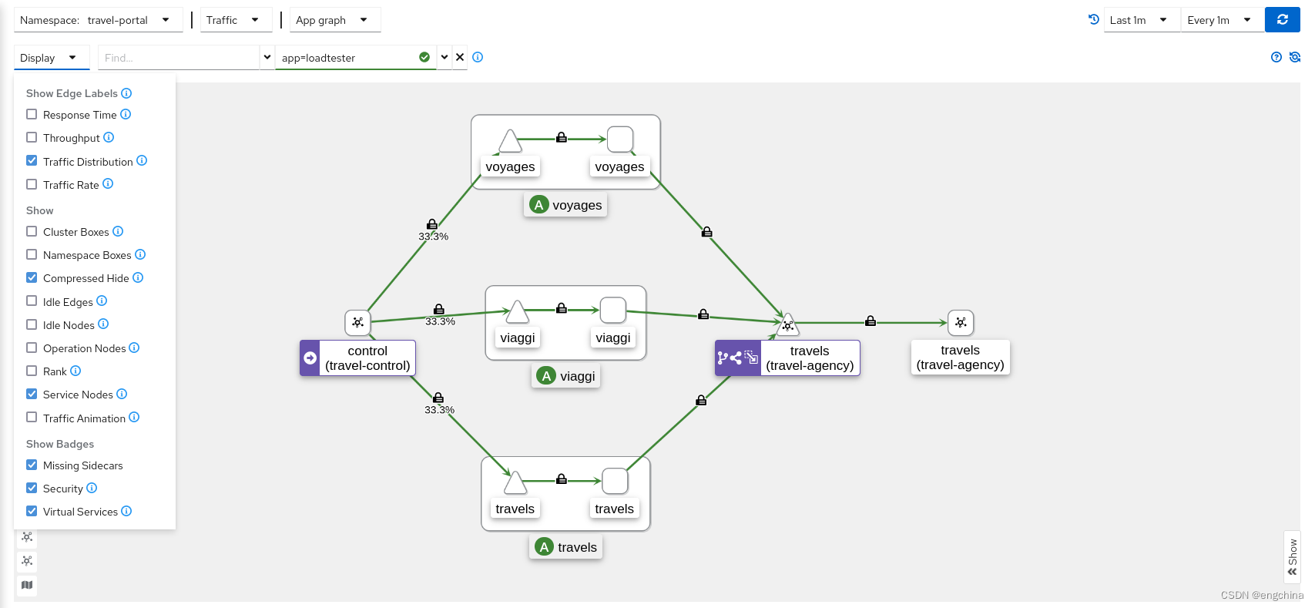Click the hide field containing app=loadtester
Screen dimensions: 1315x608
pos(356,57)
